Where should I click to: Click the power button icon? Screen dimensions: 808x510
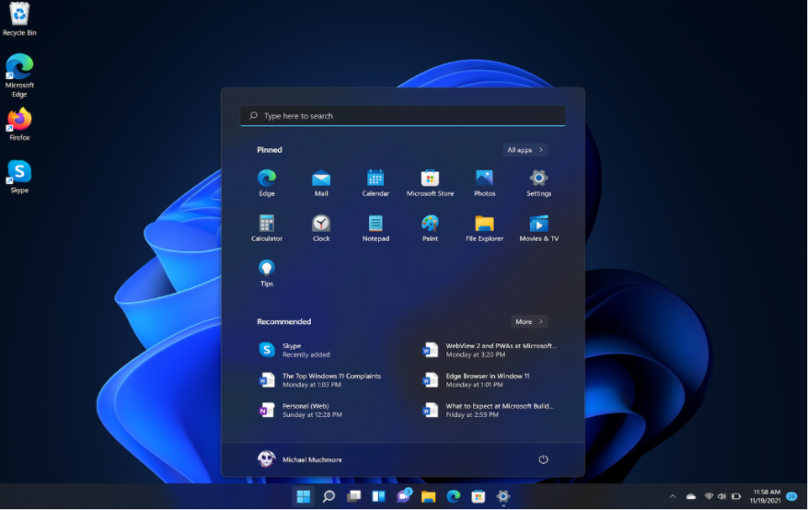click(x=543, y=459)
